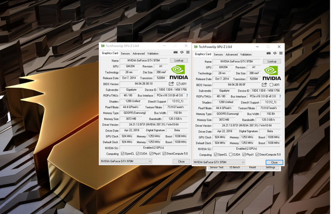Click Texture Fillrate 73.9 GTexel/s in right window
The width and height of the screenshot is (331, 214).
(x=268, y=108)
